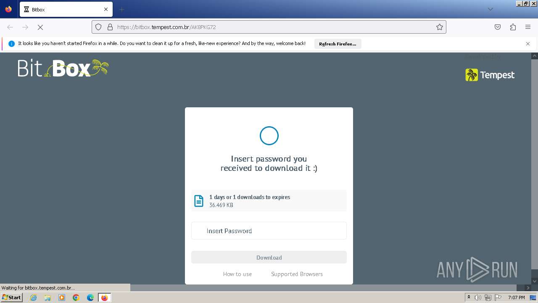Open the list all tabs dropdown
538x303 pixels.
coord(490,9)
